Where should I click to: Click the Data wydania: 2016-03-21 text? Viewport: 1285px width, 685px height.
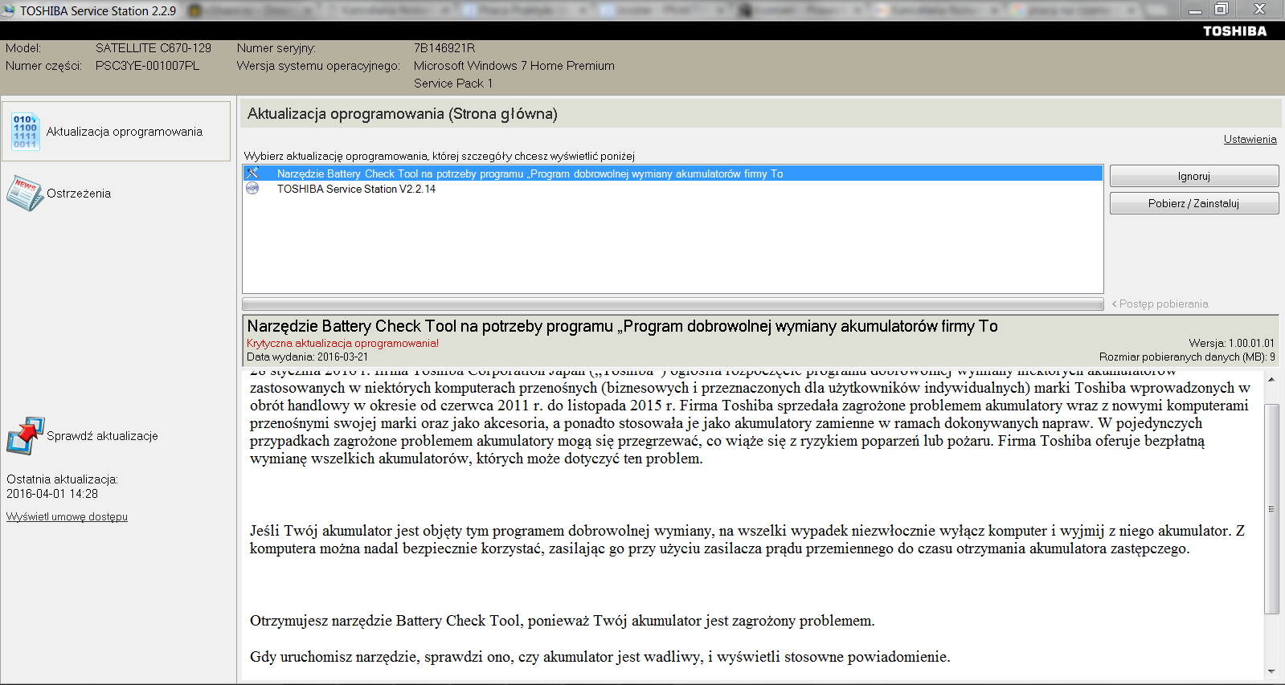coord(307,357)
